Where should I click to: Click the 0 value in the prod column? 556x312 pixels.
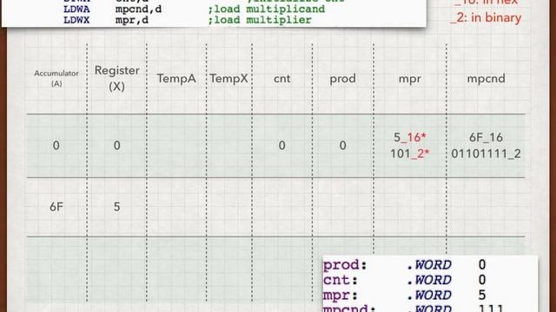coord(342,146)
